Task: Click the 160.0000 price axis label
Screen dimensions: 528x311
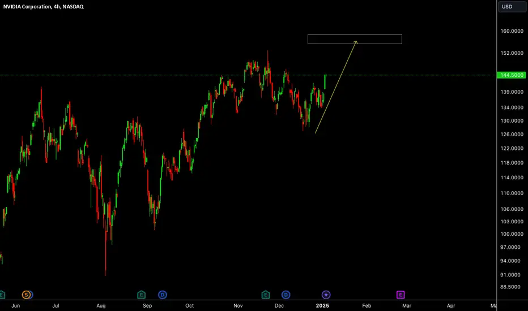Action: point(512,31)
